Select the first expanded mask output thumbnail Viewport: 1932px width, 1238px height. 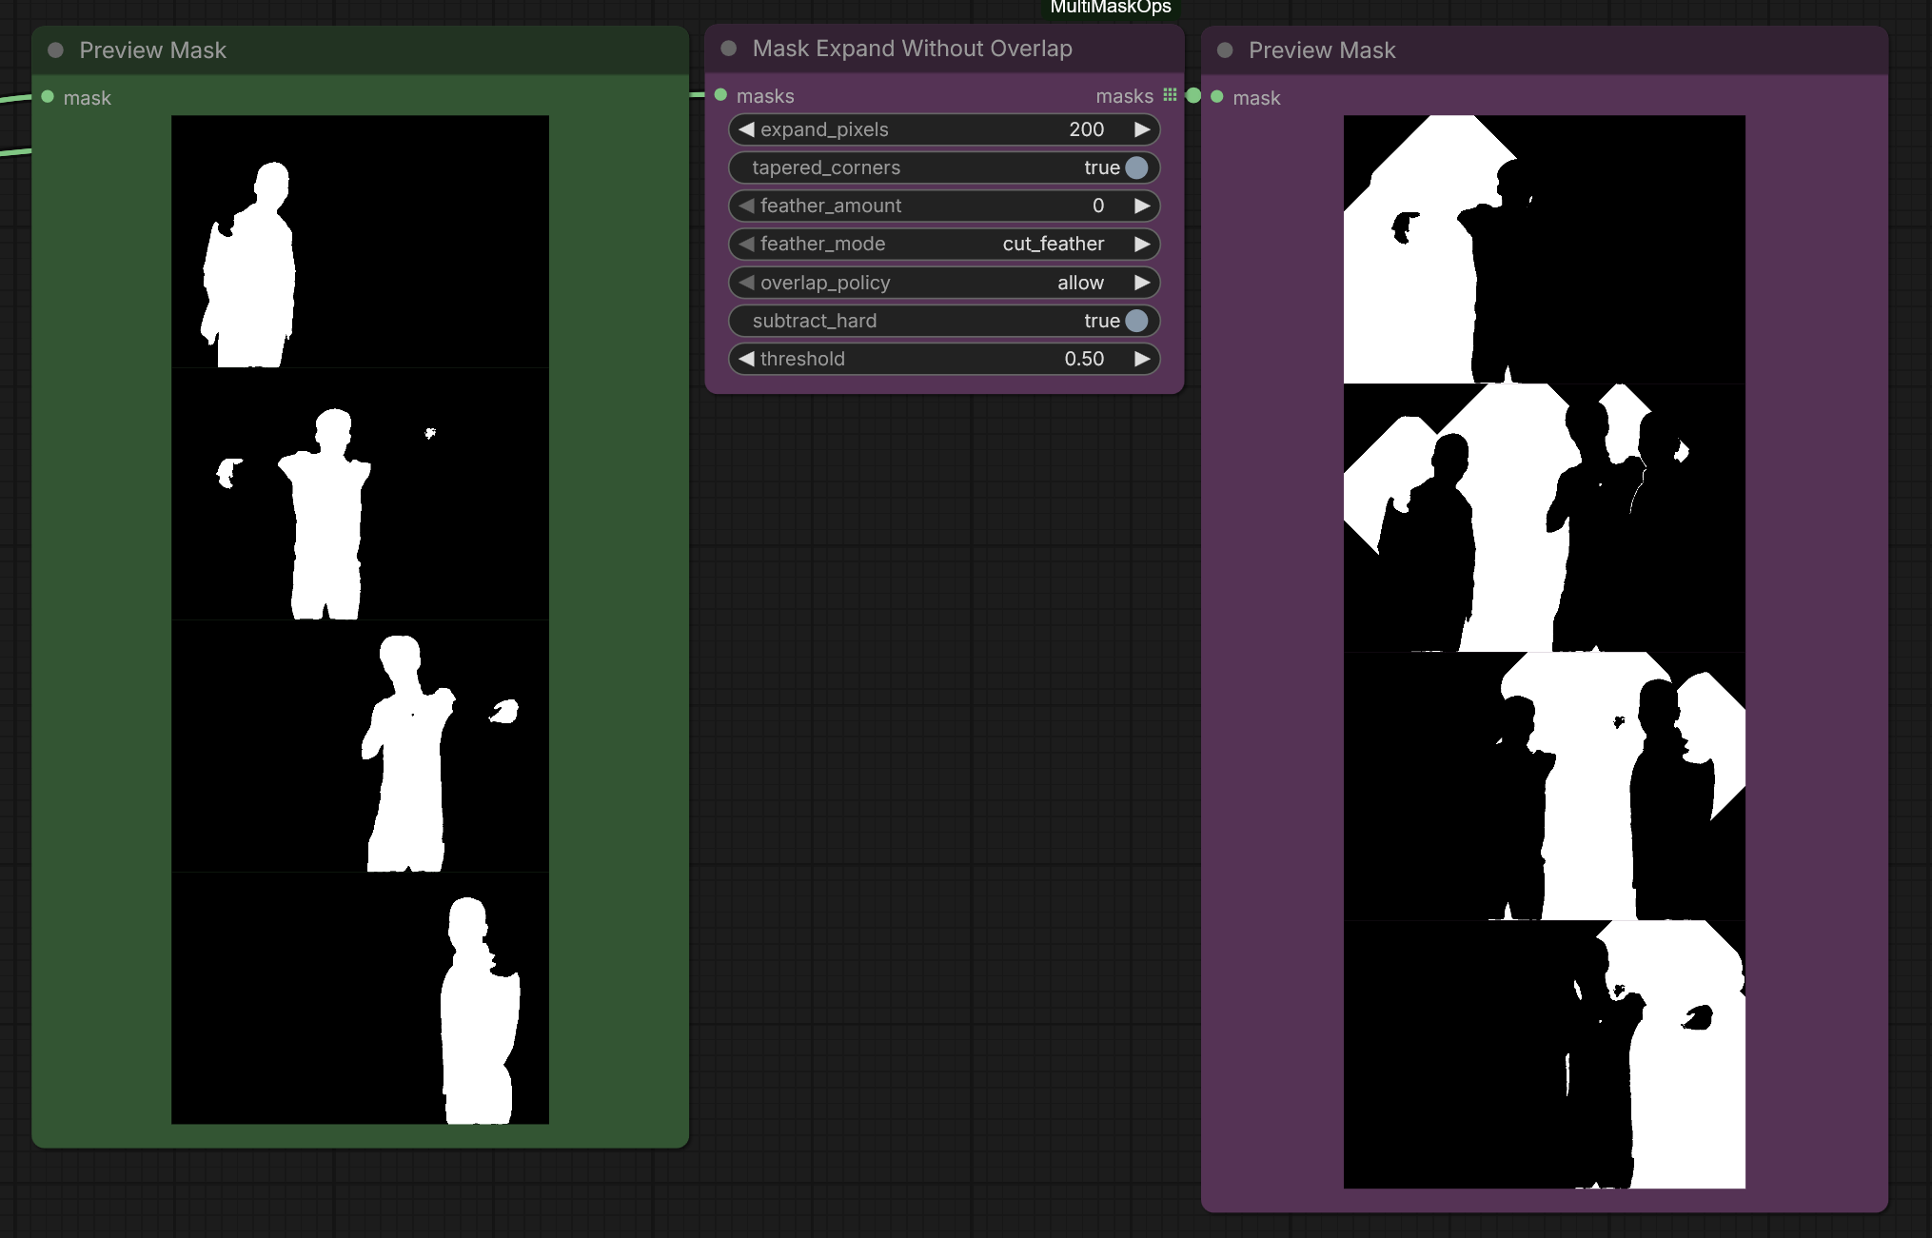point(1544,249)
